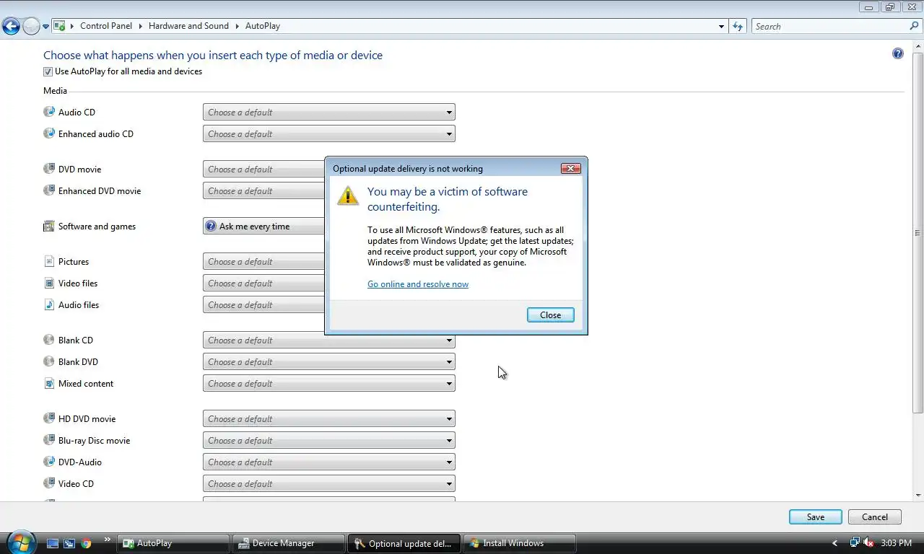Click the Blu-ray Disc movie icon
Viewport: 924px width, 554px height.
point(49,440)
